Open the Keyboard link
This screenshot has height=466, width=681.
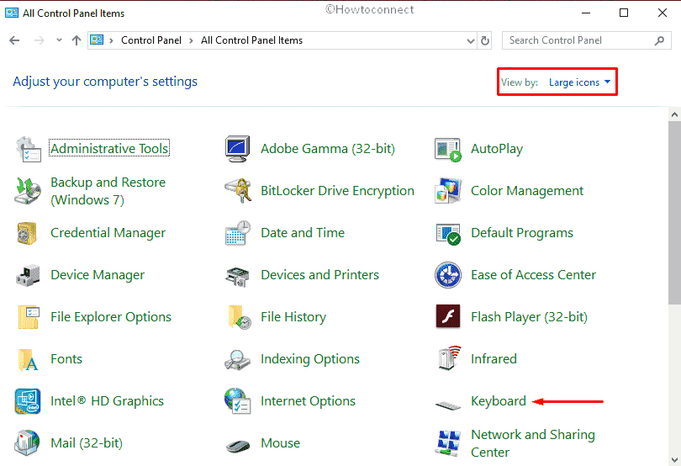tap(499, 401)
